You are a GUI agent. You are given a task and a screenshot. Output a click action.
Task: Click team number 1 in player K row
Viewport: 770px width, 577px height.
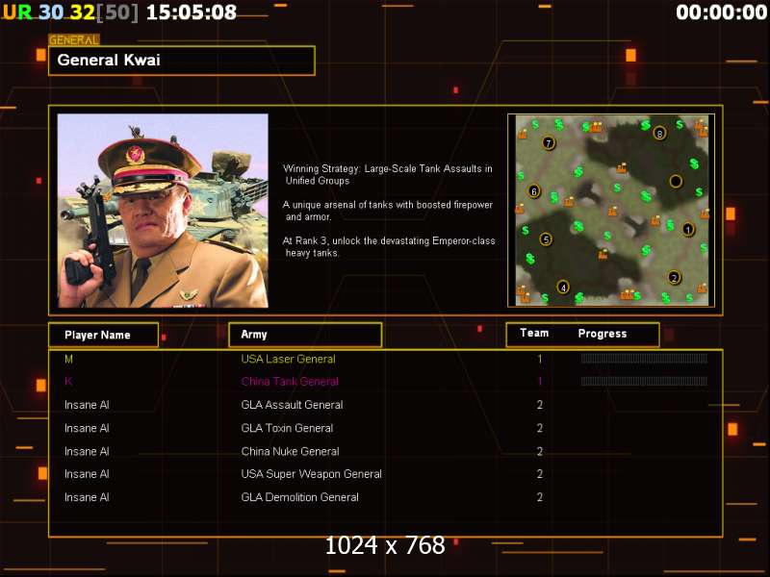click(x=540, y=381)
